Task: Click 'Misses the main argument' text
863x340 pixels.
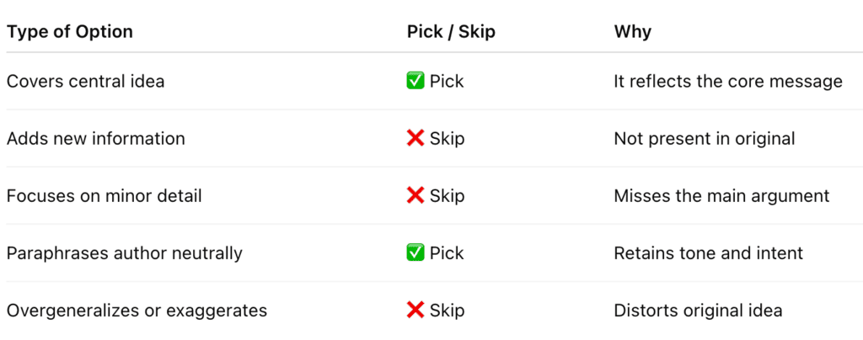Action: click(x=721, y=195)
